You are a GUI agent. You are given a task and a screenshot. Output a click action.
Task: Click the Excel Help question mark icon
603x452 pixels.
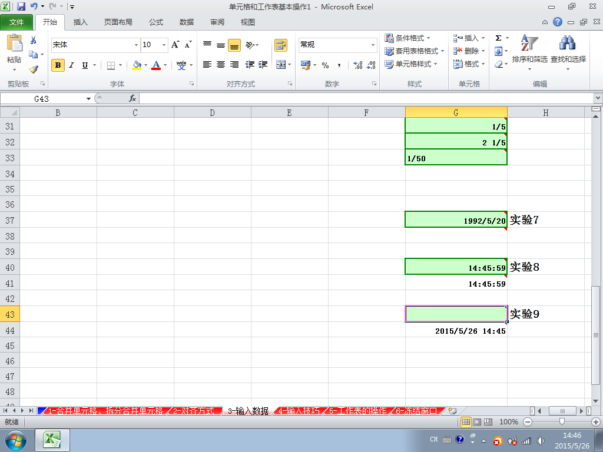[x=558, y=22]
